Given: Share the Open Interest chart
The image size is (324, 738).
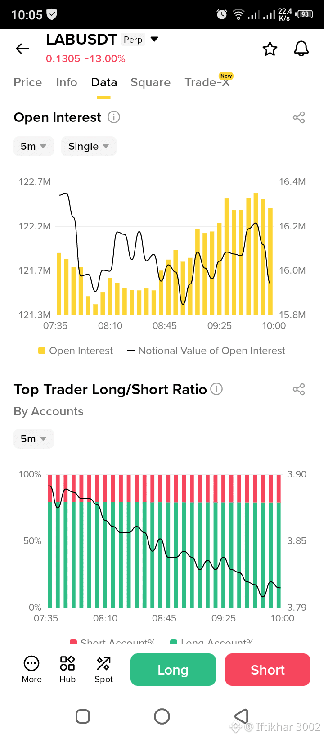Looking at the screenshot, I should (299, 117).
